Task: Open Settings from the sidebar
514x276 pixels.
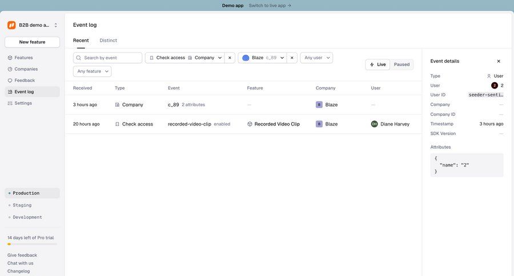Action: tap(23, 103)
